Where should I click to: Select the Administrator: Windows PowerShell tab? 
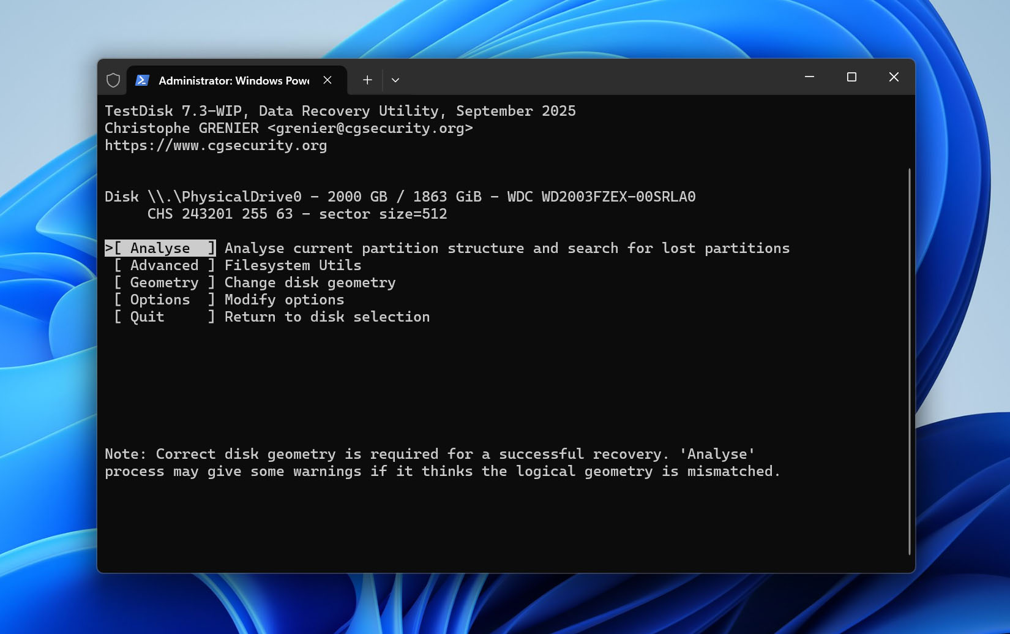[x=237, y=80]
